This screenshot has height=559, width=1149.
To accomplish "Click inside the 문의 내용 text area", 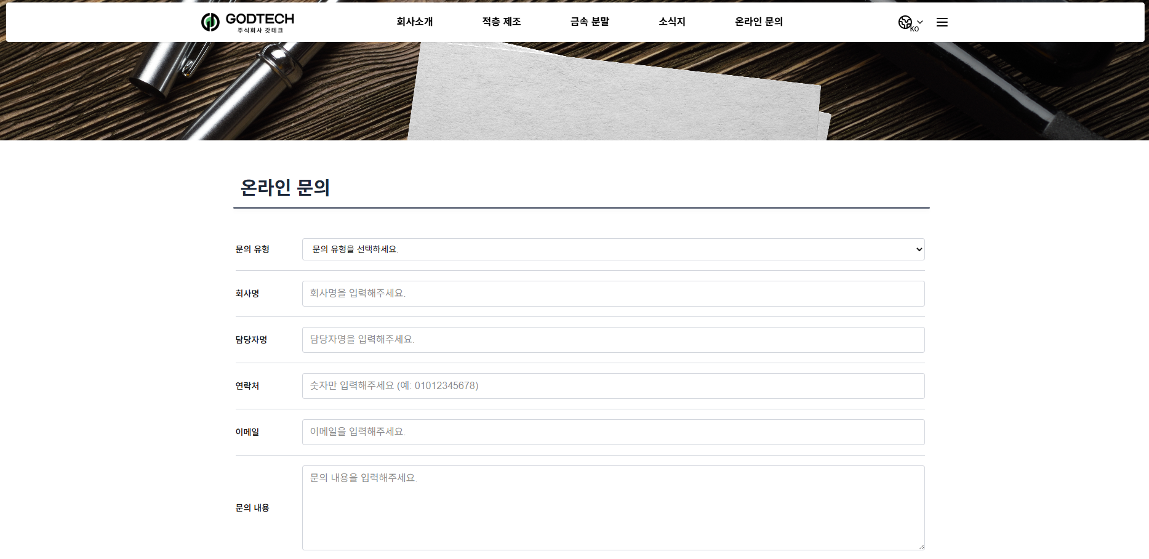I will pos(613,508).
